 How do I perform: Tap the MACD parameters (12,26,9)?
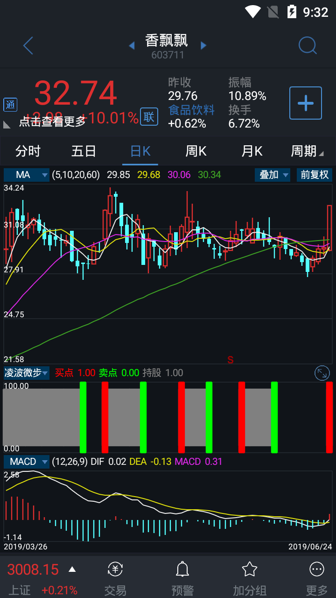[x=70, y=462]
